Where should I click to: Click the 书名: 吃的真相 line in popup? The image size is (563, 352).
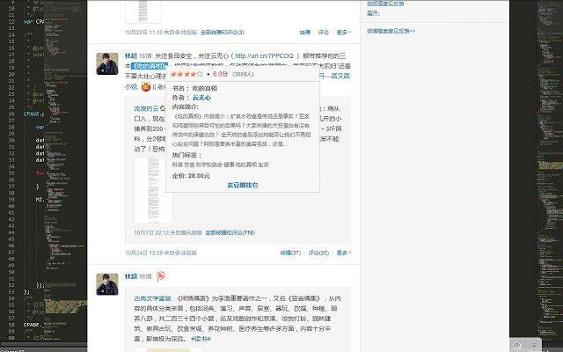(x=194, y=88)
